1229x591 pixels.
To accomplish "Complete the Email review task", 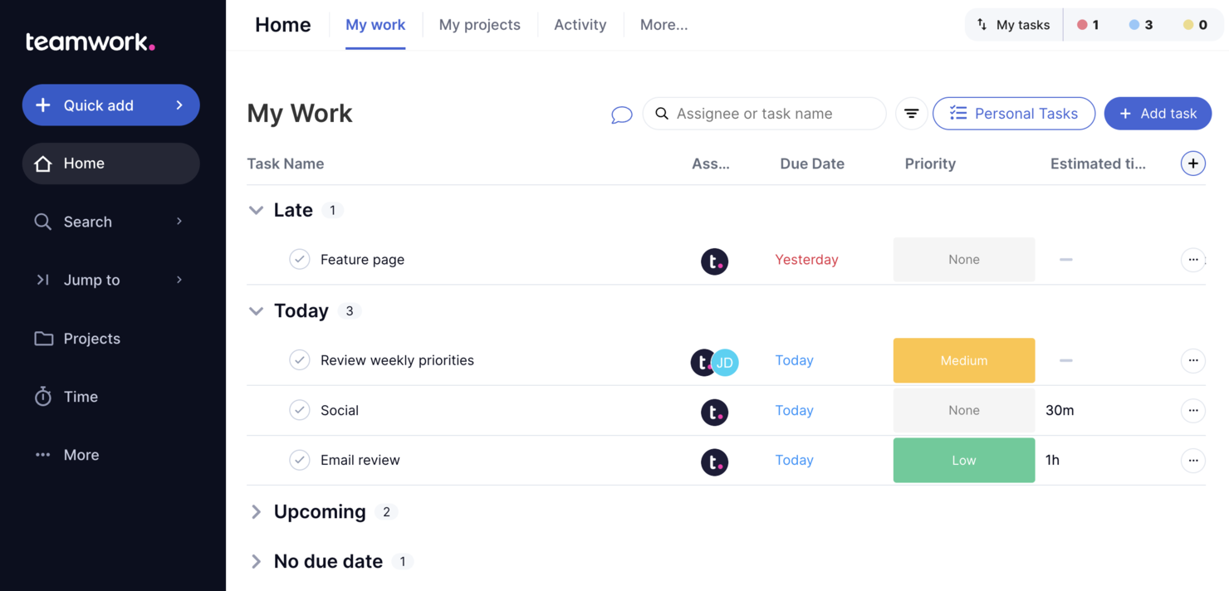I will point(300,460).
